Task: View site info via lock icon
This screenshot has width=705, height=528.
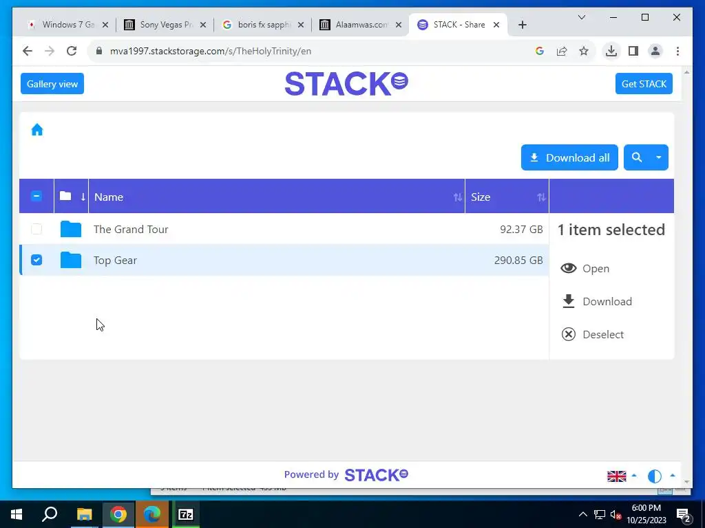Action: [99, 51]
